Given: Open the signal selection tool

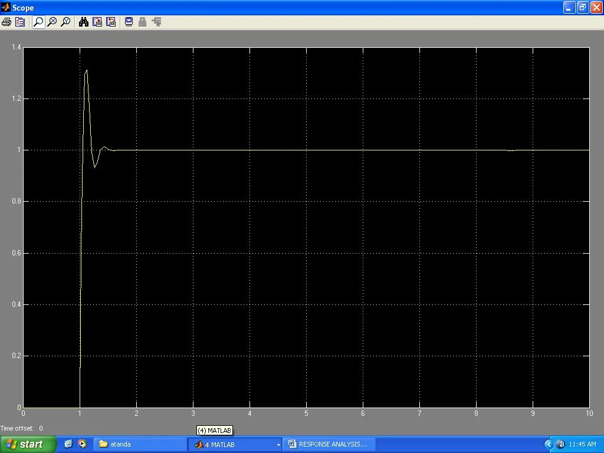Looking at the screenshot, I should 156,22.
